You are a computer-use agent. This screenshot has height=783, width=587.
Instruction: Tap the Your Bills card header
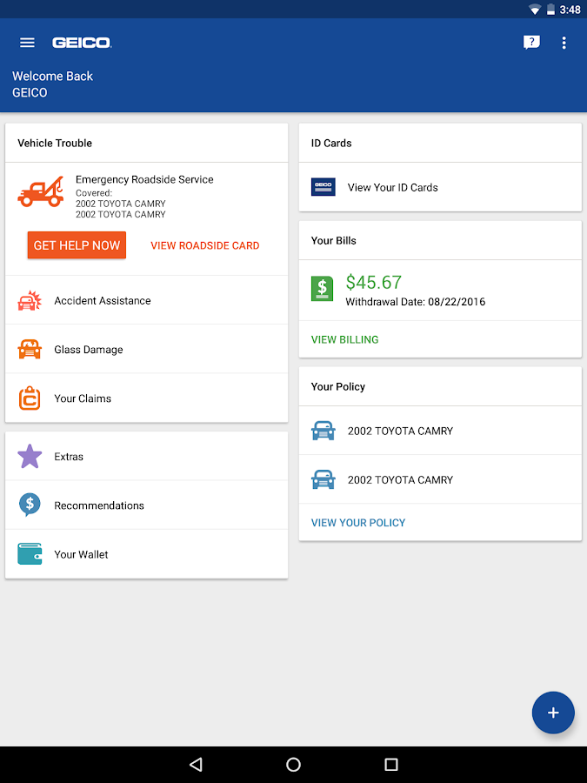[440, 241]
